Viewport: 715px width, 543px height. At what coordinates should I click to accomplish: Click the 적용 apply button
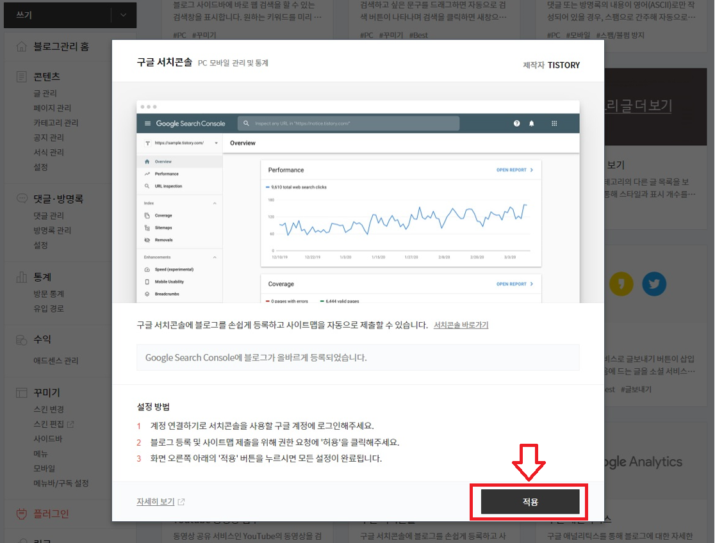pyautogui.click(x=530, y=501)
